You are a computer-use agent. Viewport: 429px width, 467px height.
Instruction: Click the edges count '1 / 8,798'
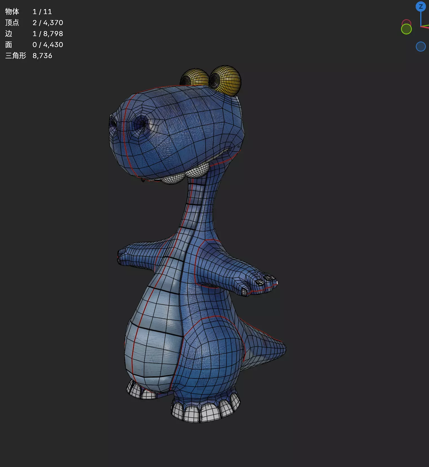click(x=48, y=34)
